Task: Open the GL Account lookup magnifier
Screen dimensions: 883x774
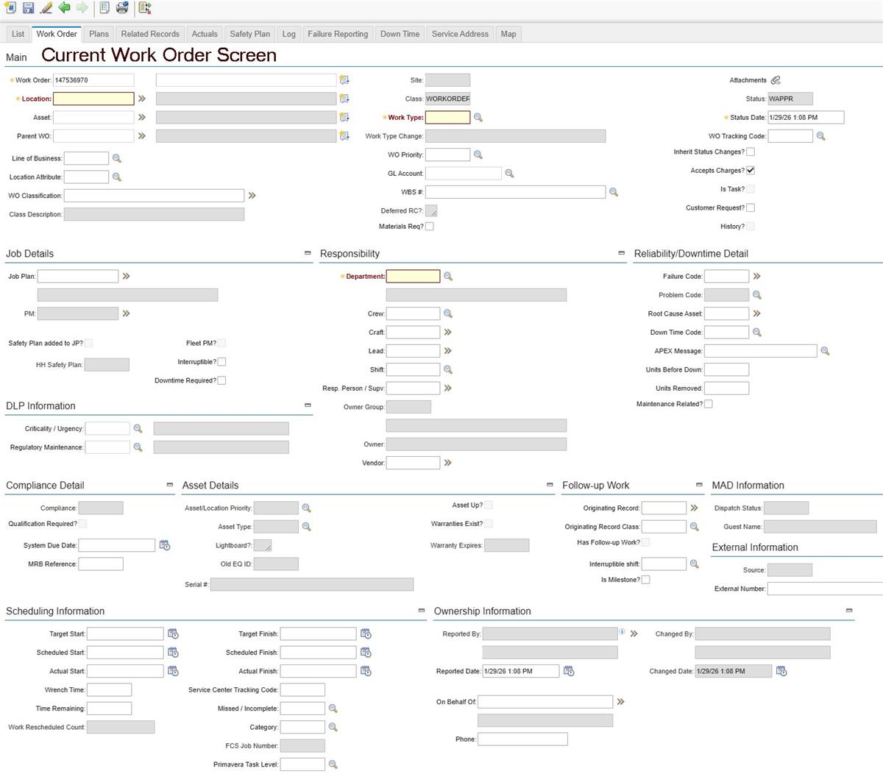Action: 508,173
